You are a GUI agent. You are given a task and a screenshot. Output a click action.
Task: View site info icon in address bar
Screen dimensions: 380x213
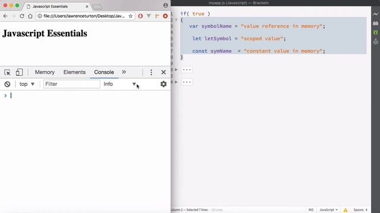pos(40,16)
